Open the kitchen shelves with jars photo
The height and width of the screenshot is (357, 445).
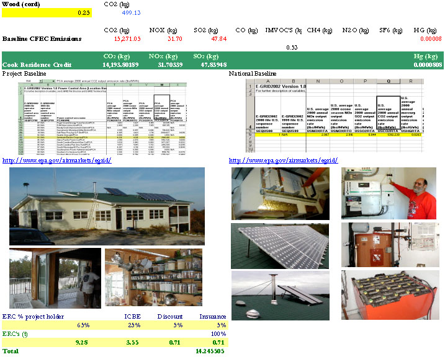click(x=153, y=278)
